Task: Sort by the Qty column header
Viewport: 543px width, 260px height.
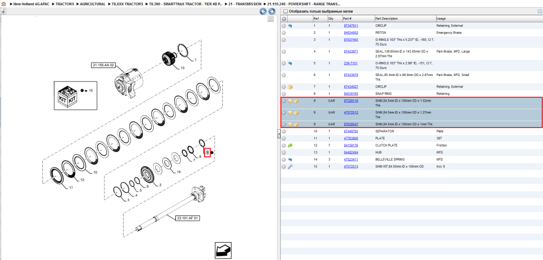Action: pos(334,18)
